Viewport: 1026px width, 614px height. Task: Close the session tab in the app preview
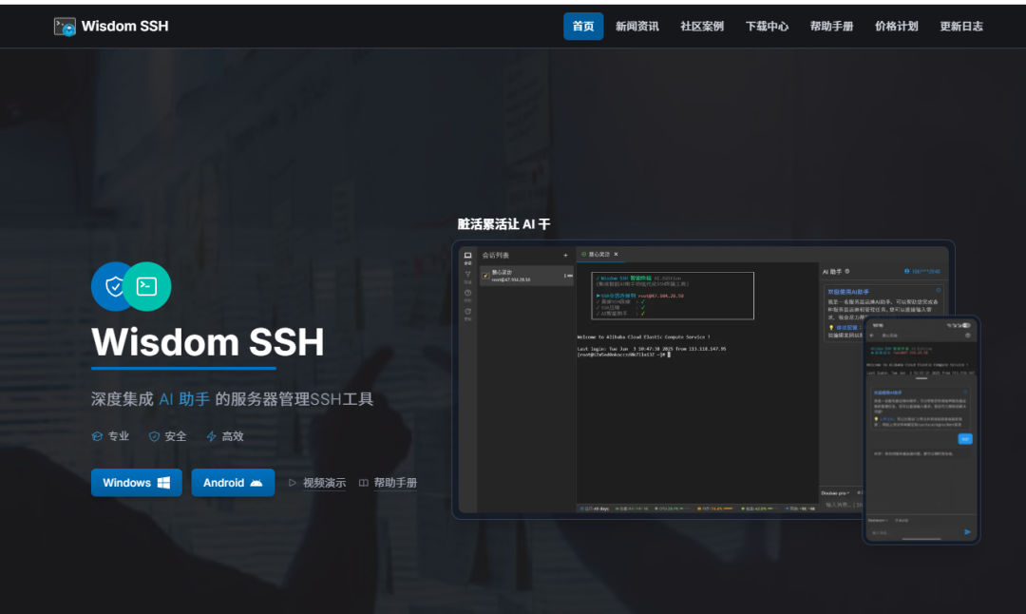pyautogui.click(x=616, y=254)
